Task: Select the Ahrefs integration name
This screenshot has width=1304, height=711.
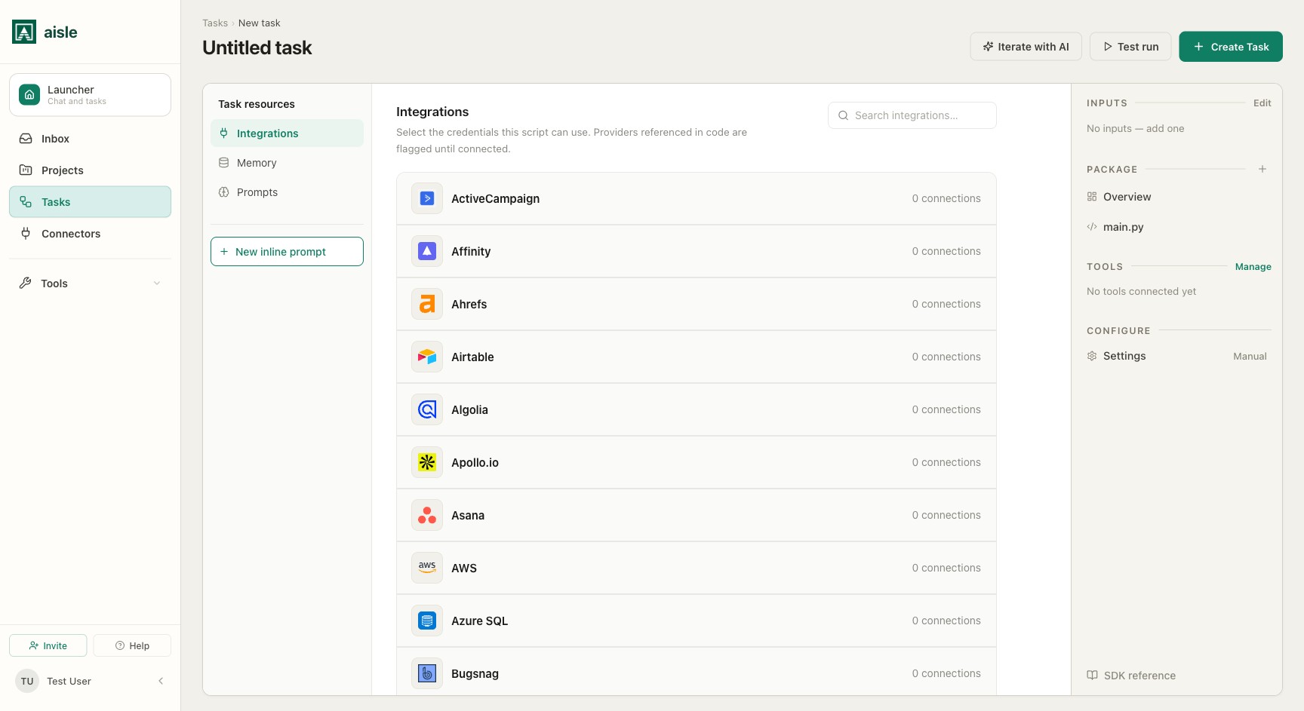Action: click(x=469, y=305)
